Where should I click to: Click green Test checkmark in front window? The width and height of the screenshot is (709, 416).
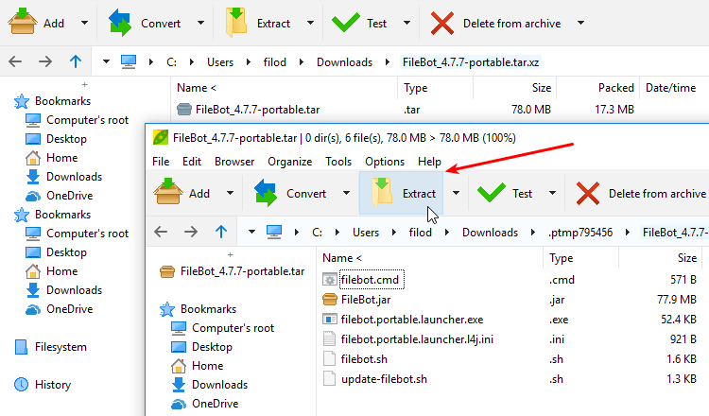tap(491, 193)
